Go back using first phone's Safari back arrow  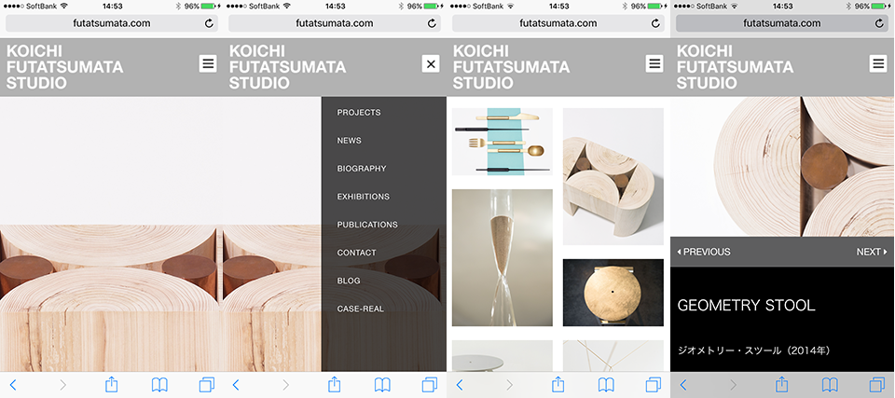pyautogui.click(x=12, y=385)
